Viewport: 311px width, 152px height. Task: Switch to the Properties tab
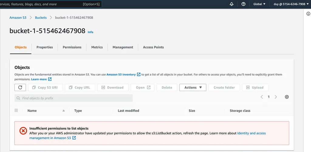tap(45, 47)
